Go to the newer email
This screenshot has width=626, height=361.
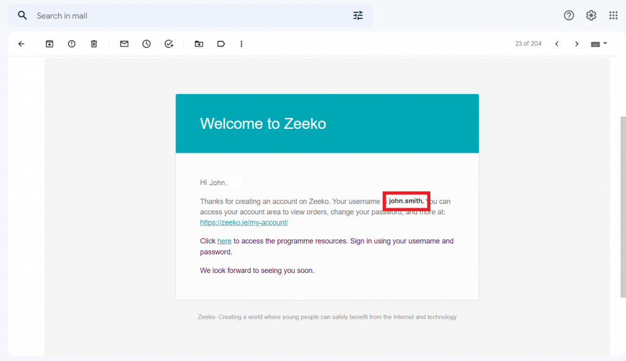click(x=557, y=44)
